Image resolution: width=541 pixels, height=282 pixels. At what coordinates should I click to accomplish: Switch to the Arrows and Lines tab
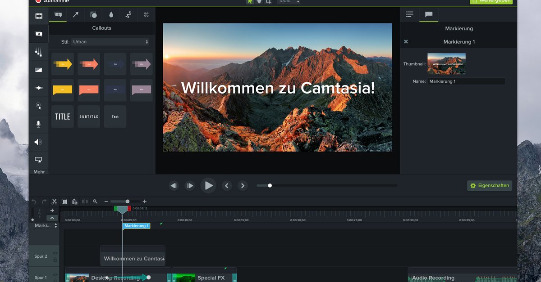(76, 14)
